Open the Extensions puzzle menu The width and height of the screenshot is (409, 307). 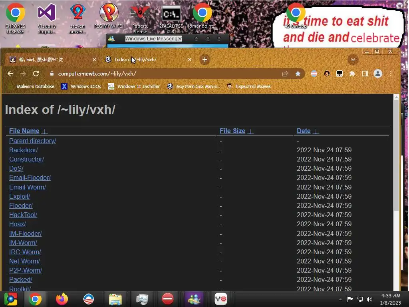pyautogui.click(x=352, y=74)
